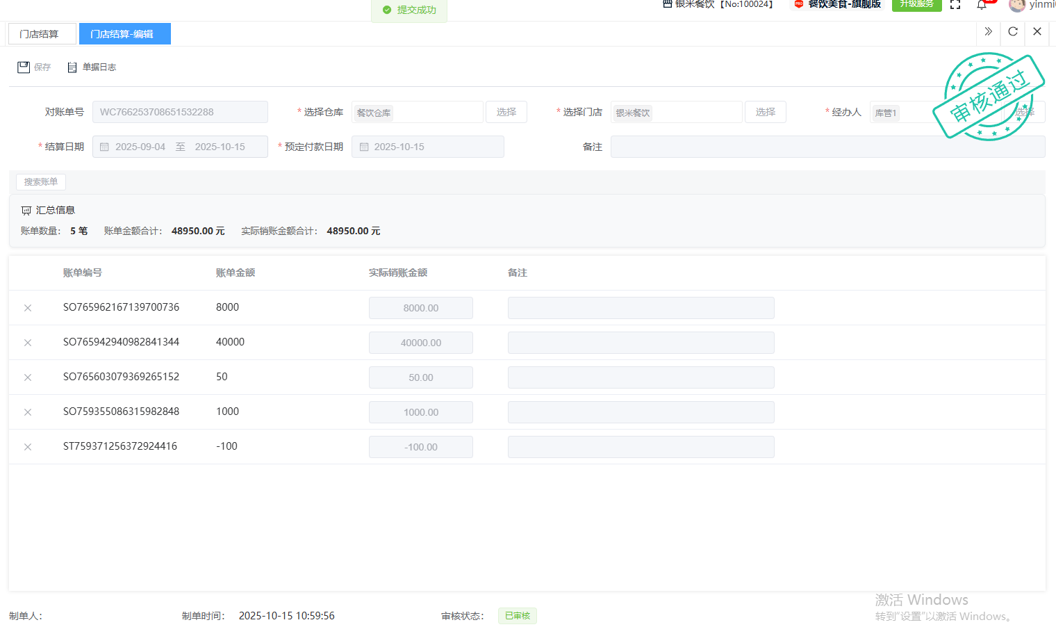The width and height of the screenshot is (1056, 627).
Task: Click the 升级服务 upgrade button
Action: click(916, 4)
